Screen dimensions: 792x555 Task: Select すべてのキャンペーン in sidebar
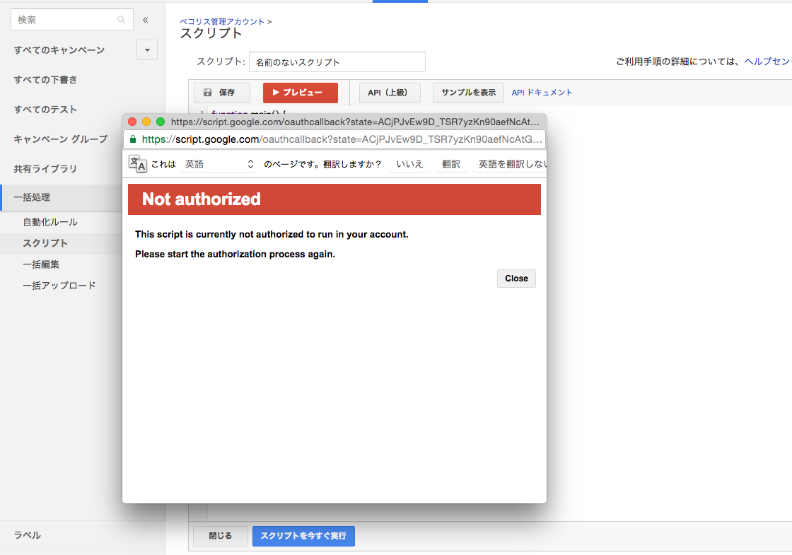[59, 50]
